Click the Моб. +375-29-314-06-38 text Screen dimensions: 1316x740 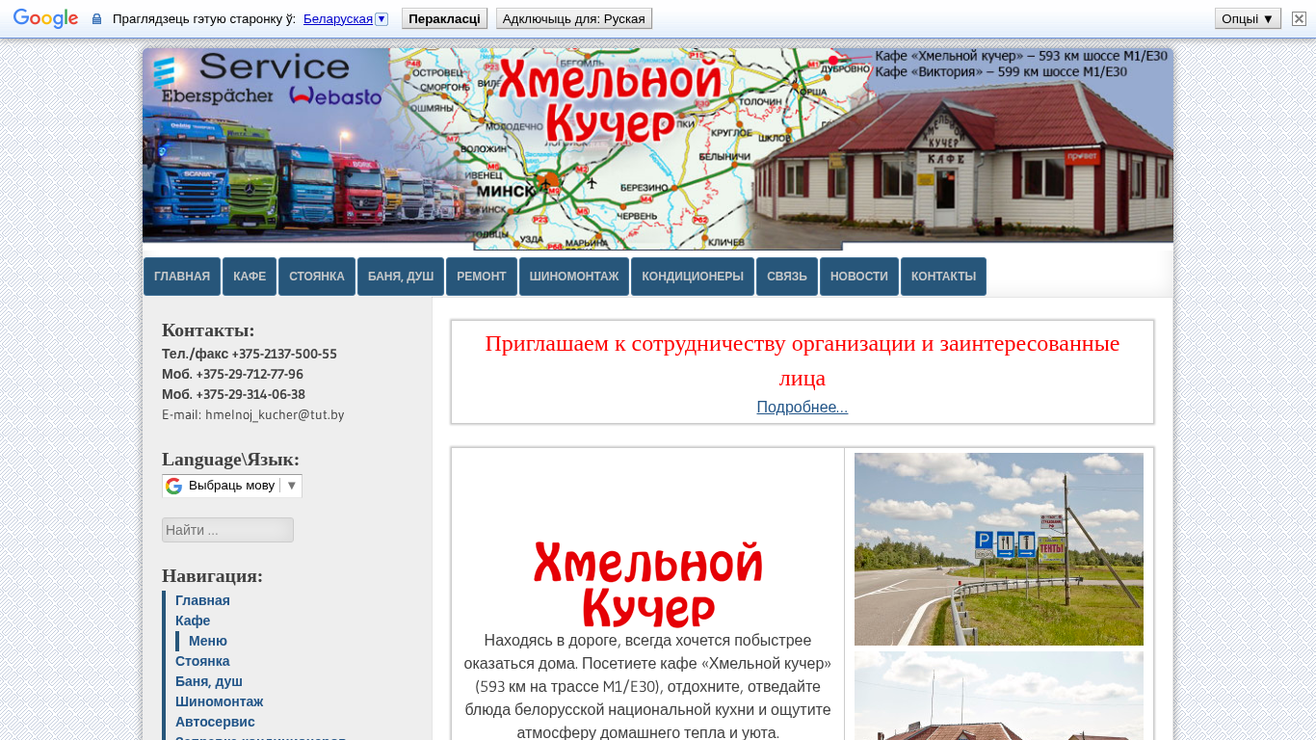233,394
